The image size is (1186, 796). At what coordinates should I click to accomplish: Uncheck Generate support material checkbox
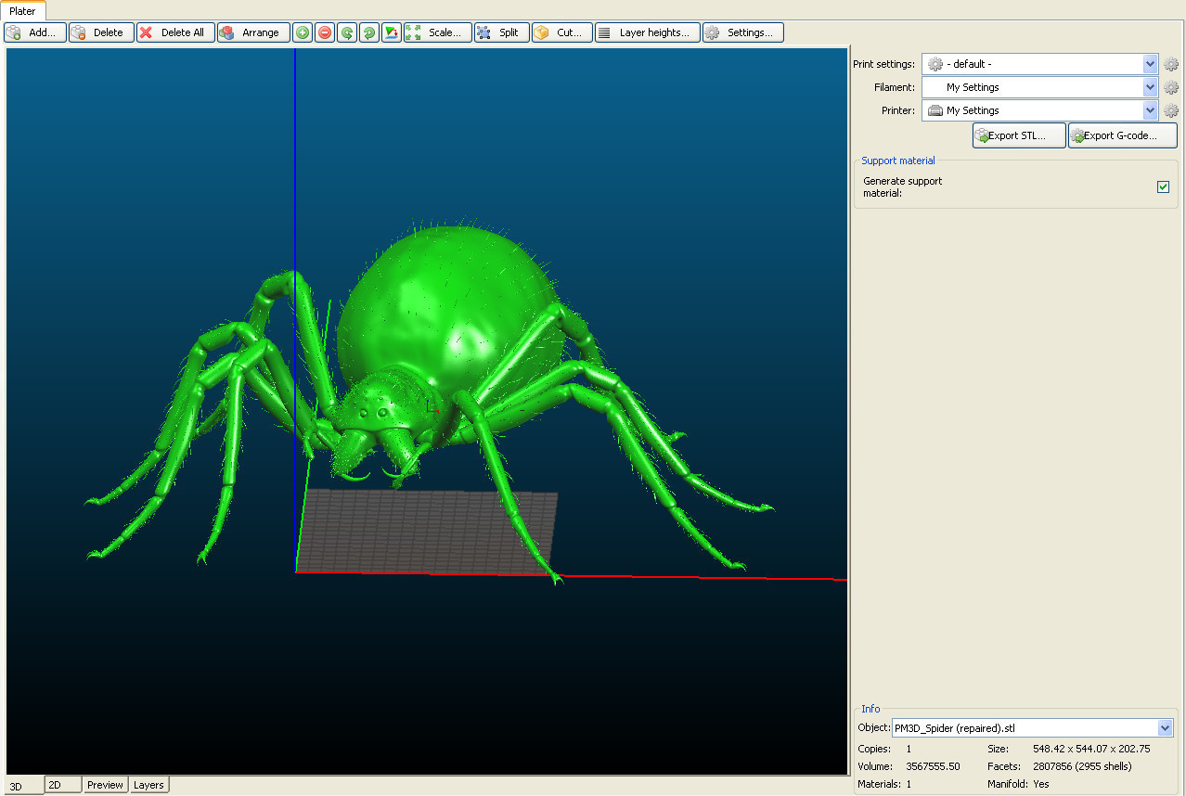coord(1163,187)
